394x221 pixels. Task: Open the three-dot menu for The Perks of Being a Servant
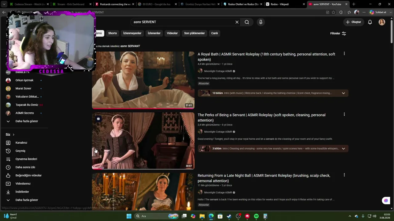coord(344,114)
